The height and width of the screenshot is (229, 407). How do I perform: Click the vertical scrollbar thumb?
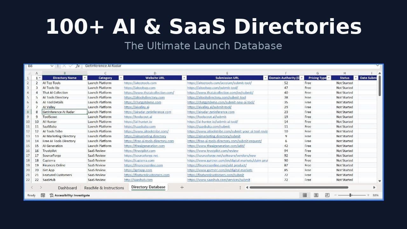coord(379,86)
